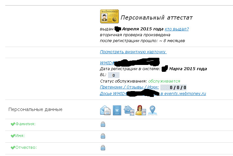Click the lock icon next to Отчество
Screen dimensions: 233x156
tap(103, 148)
